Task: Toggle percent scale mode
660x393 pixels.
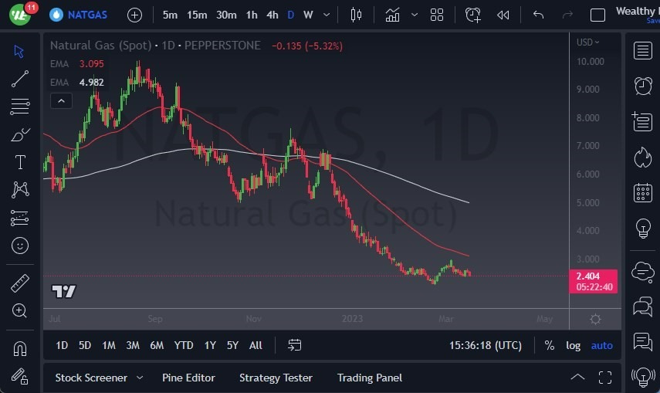Action: pos(549,345)
